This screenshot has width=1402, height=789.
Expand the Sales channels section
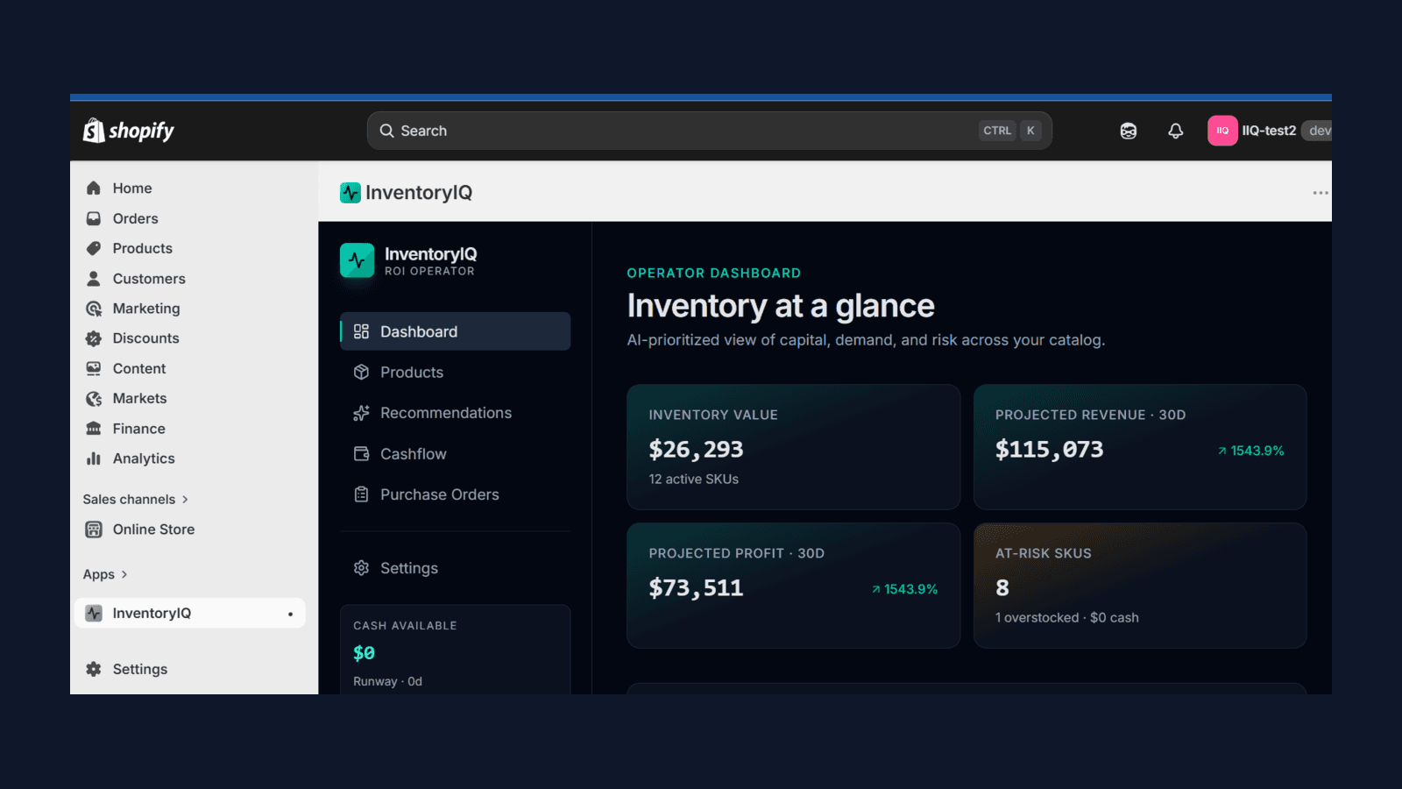tap(136, 500)
